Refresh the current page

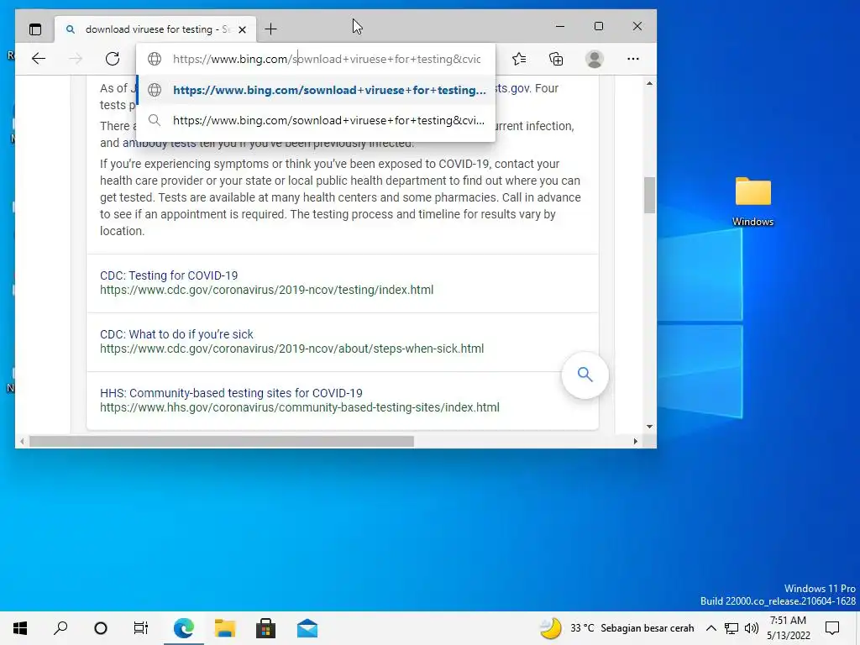pyautogui.click(x=113, y=59)
